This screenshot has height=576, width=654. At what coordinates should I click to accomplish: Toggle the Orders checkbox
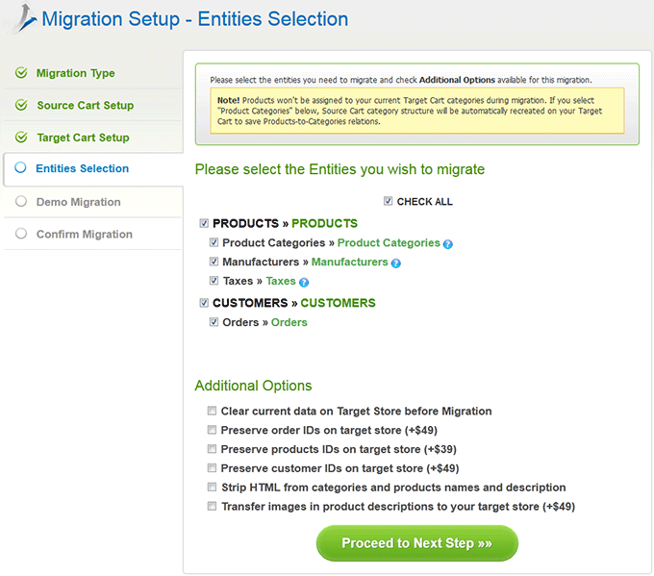(x=214, y=322)
